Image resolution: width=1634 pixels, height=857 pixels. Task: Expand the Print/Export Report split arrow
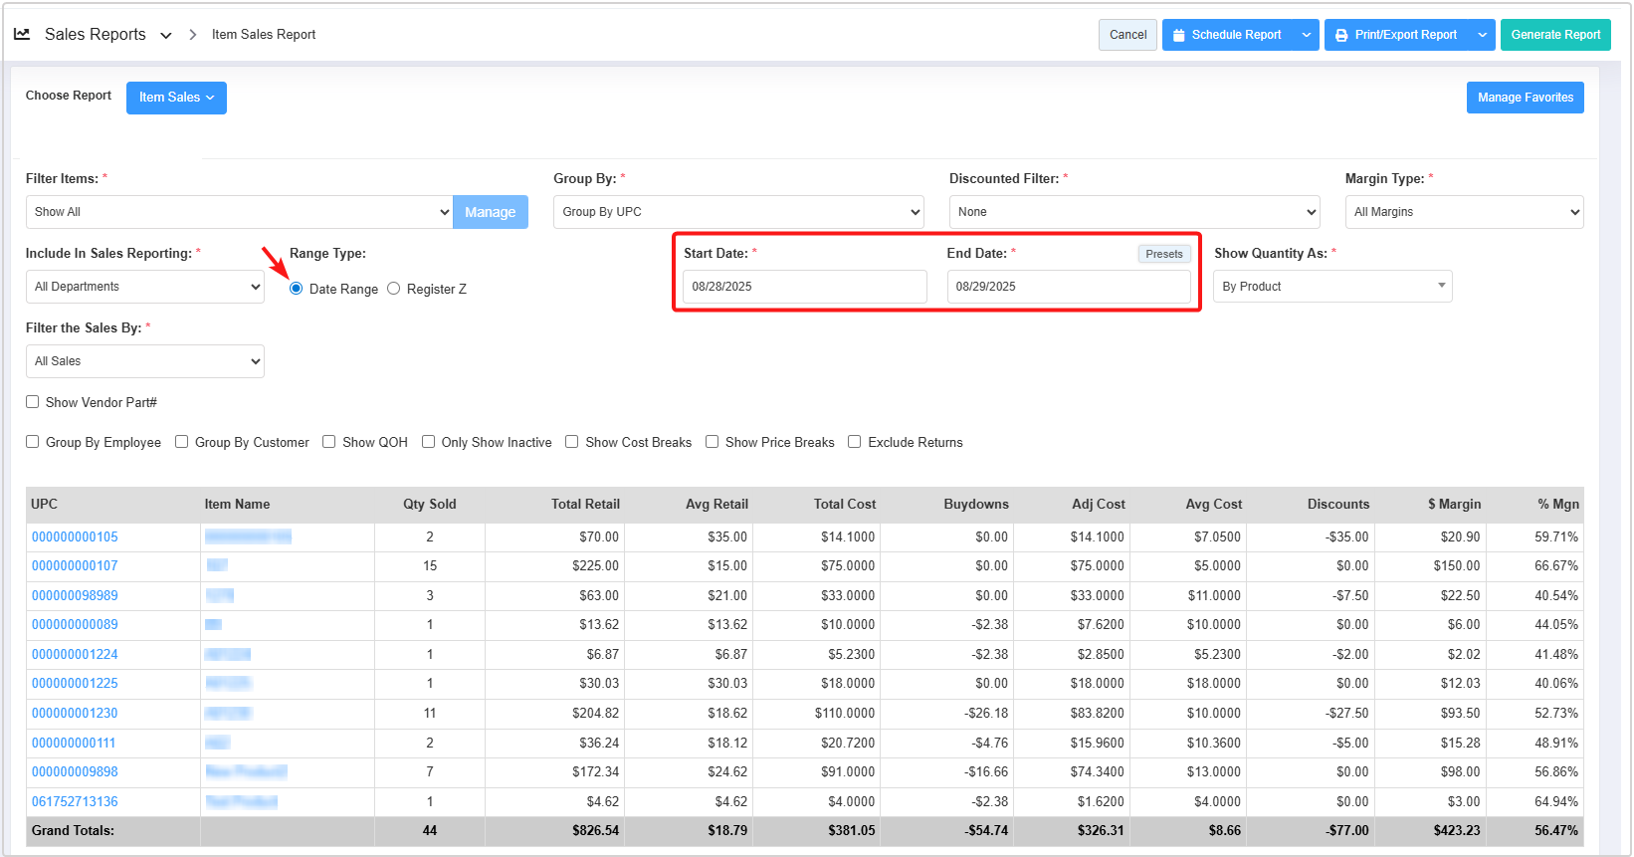[1482, 35]
